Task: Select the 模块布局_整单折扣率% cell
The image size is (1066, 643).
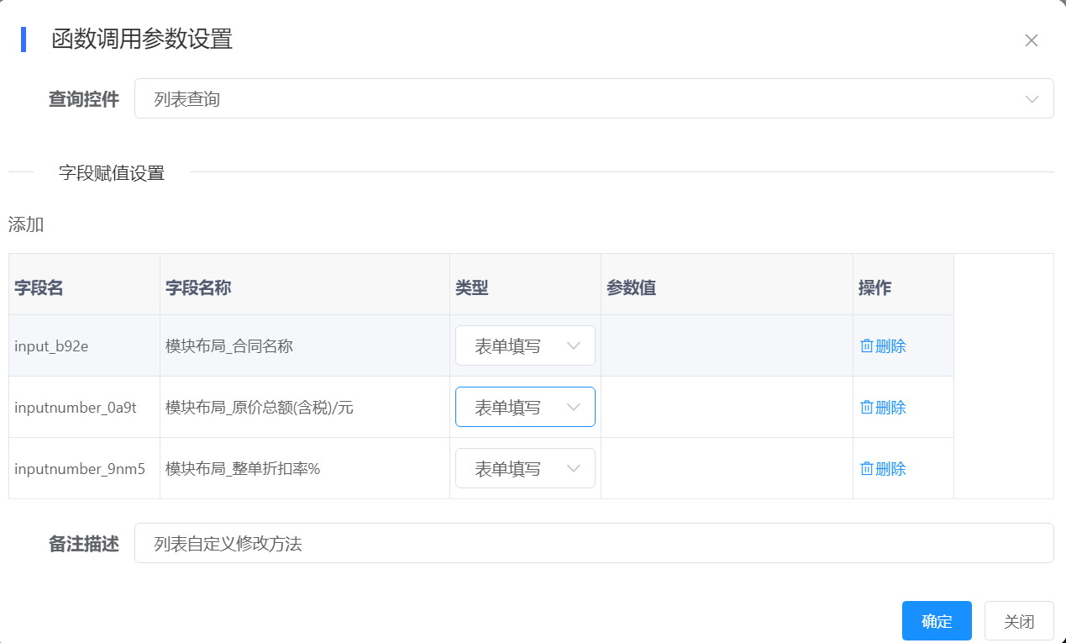Action: click(x=243, y=469)
